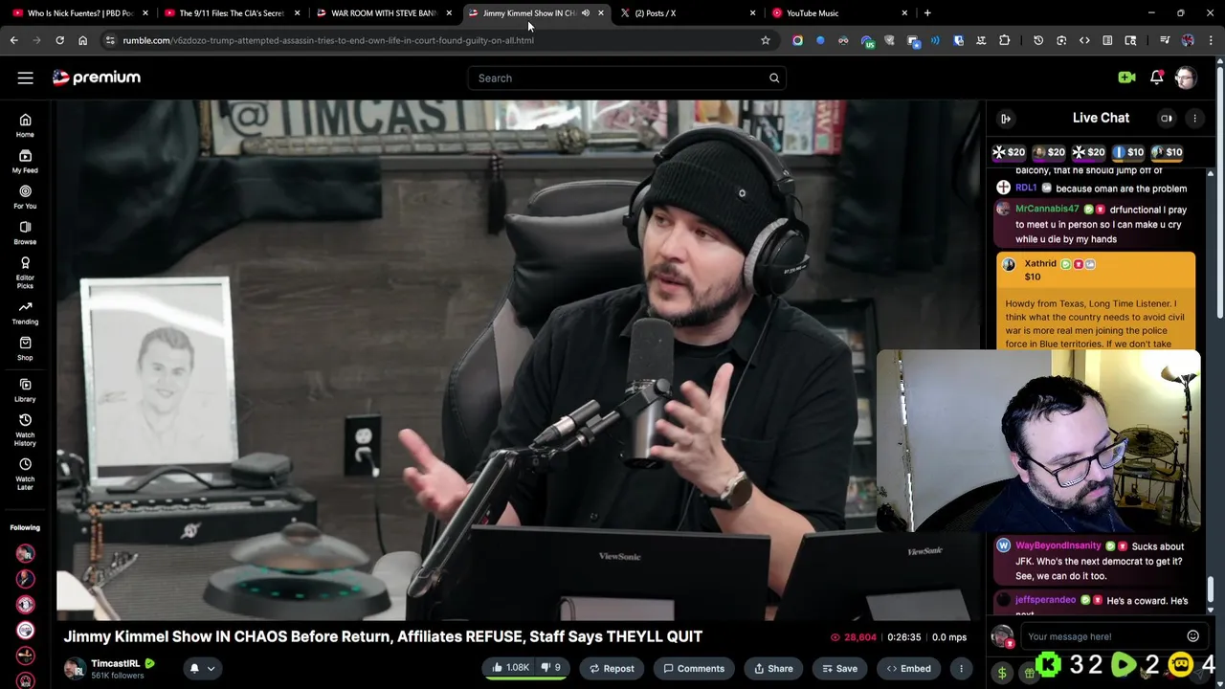Open Library in the sidebar
Image resolution: width=1225 pixels, height=689 pixels.
coord(25,390)
